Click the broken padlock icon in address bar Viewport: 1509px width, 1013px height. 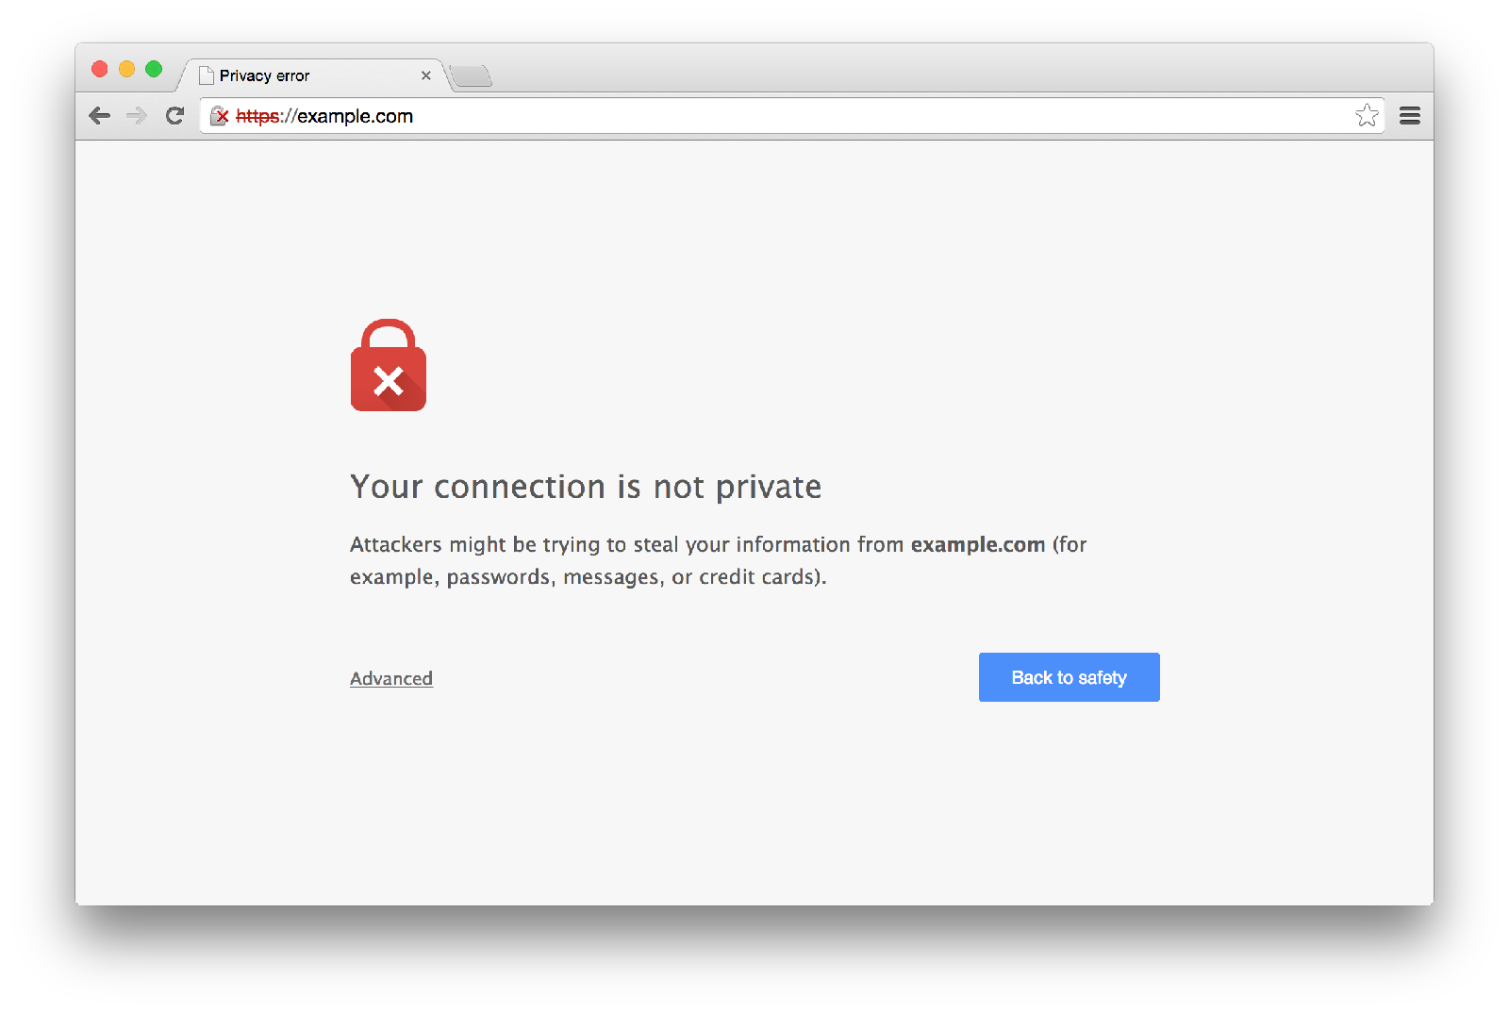click(219, 116)
